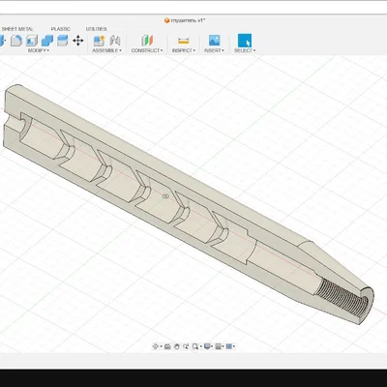The image size is (387, 387).
Task: Expand the INSPECT dropdown menu
Action: coord(184,50)
